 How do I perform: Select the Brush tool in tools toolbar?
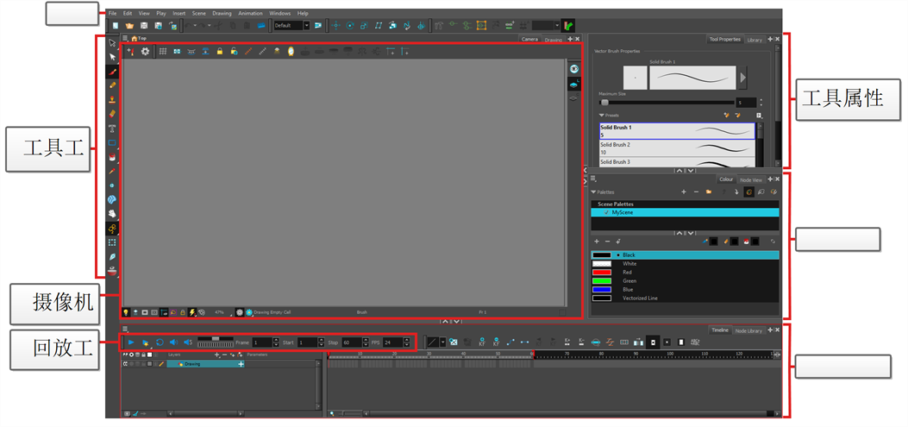112,72
